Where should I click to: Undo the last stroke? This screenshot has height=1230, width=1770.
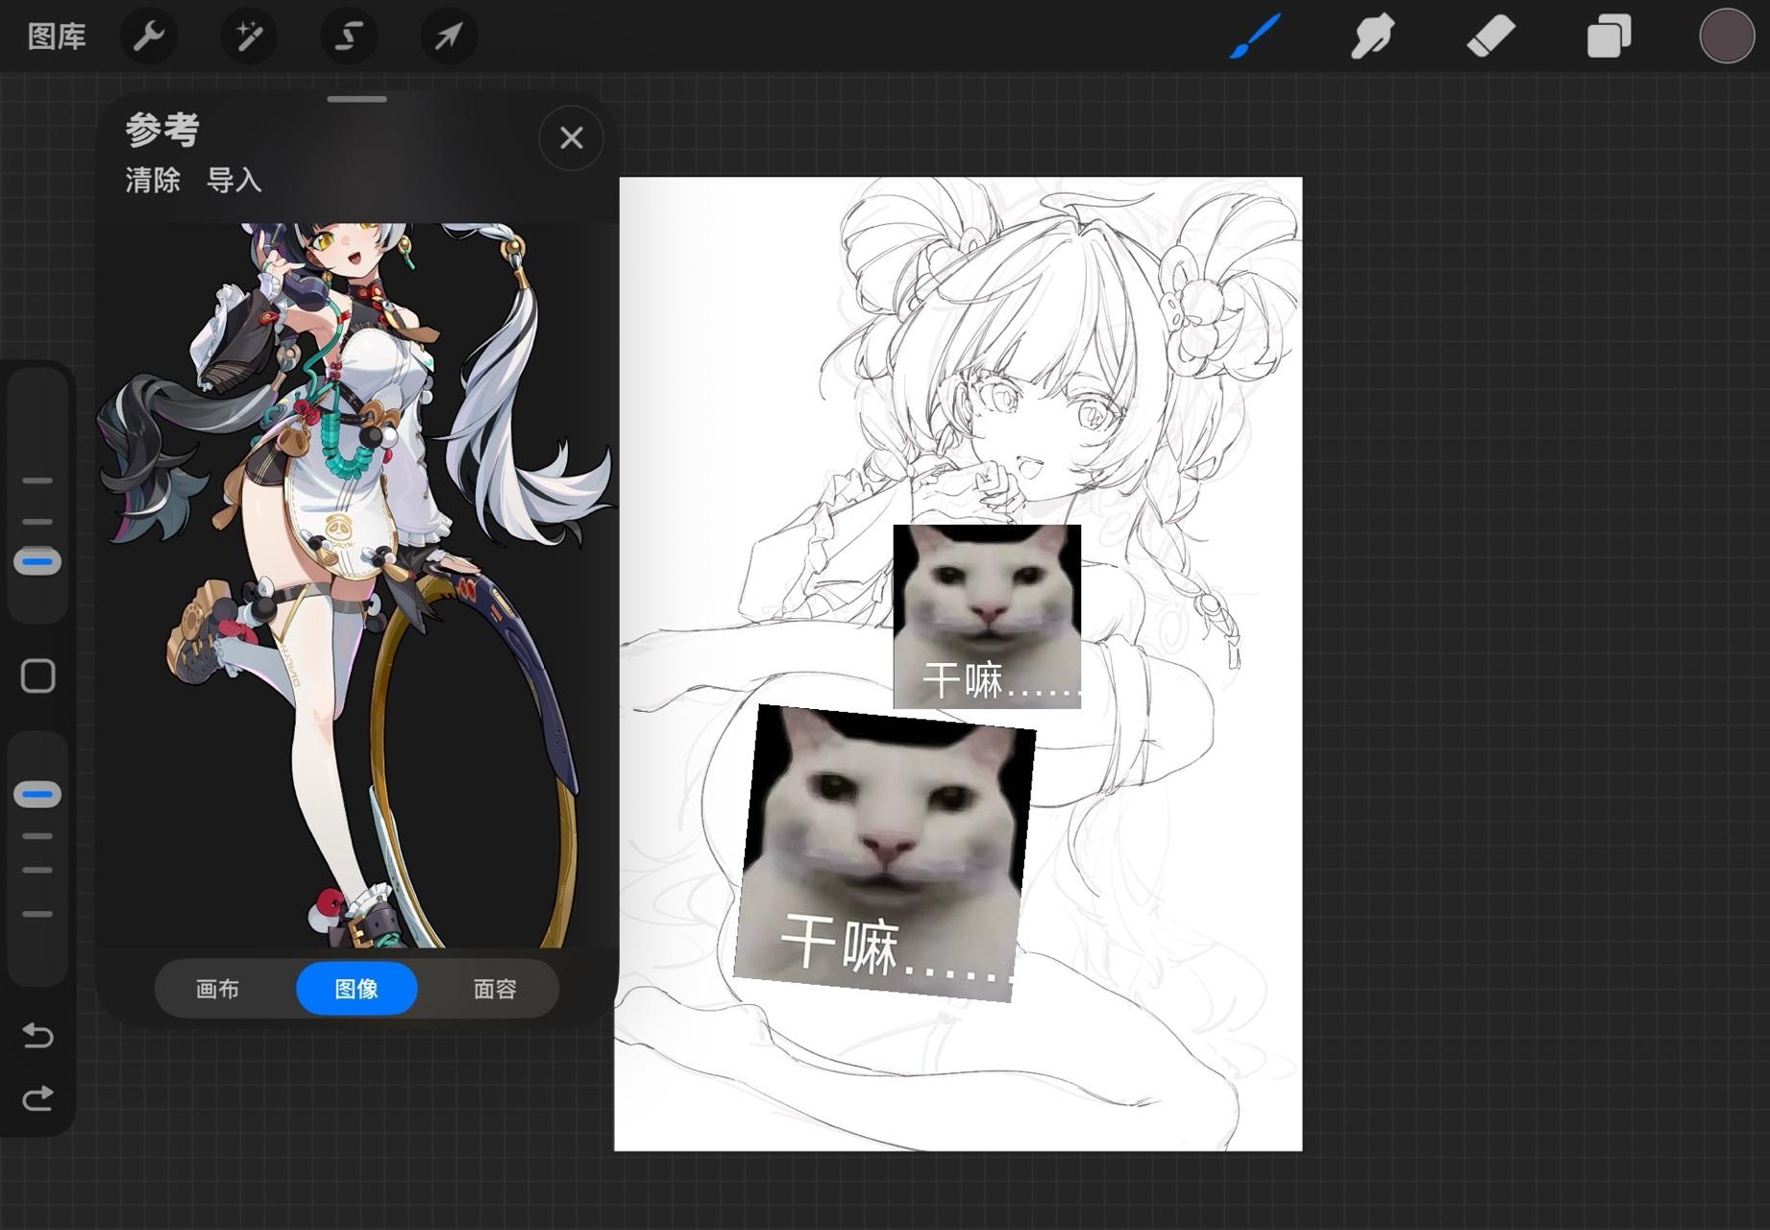[x=38, y=1035]
